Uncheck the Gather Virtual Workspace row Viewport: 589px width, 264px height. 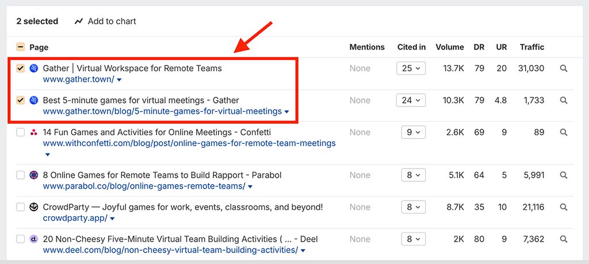click(x=20, y=68)
